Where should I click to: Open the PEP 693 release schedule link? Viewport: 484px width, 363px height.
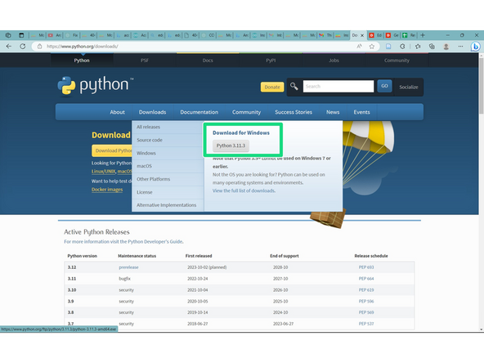pos(366,267)
